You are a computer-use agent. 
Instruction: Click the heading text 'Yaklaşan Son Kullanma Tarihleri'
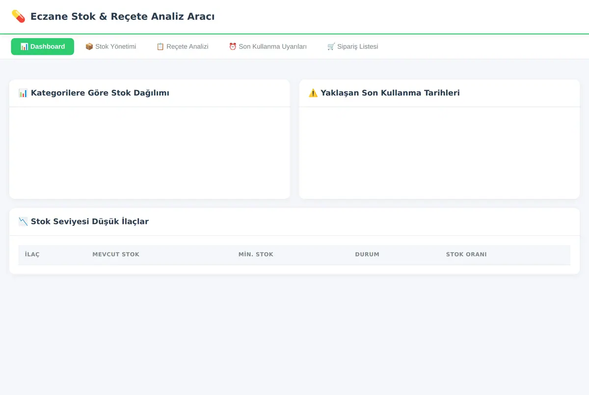point(390,93)
